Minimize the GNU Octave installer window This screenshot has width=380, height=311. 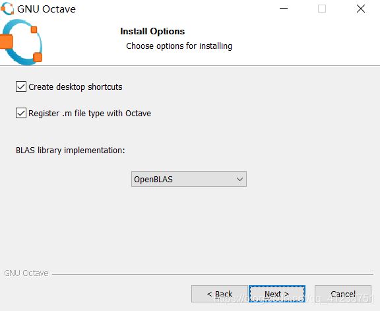(x=284, y=9)
